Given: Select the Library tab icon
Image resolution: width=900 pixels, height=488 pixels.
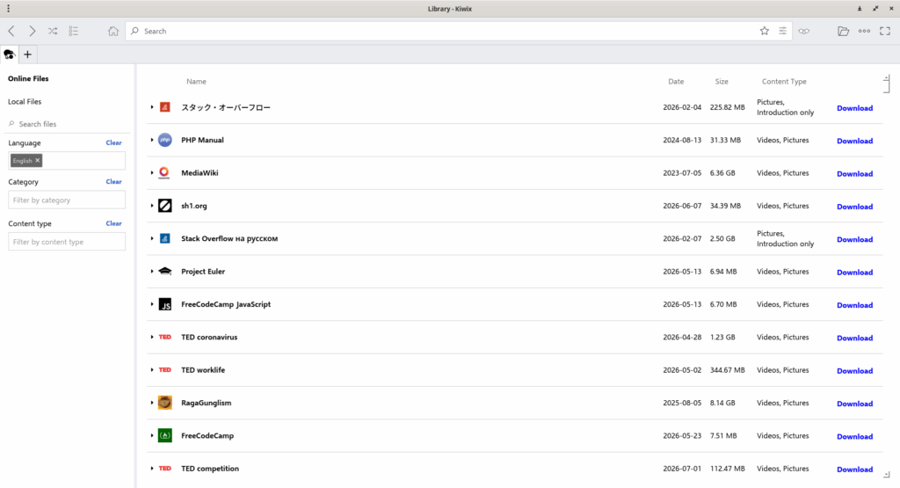Looking at the screenshot, I should tap(9, 55).
